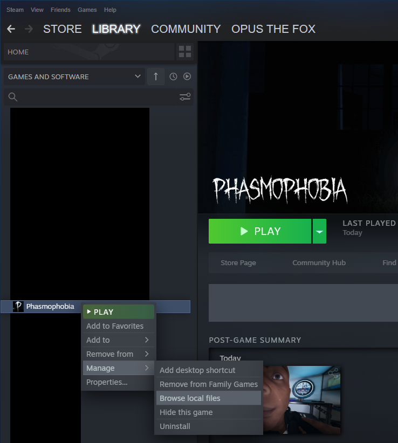Click the Last Played Today text

tap(369, 228)
